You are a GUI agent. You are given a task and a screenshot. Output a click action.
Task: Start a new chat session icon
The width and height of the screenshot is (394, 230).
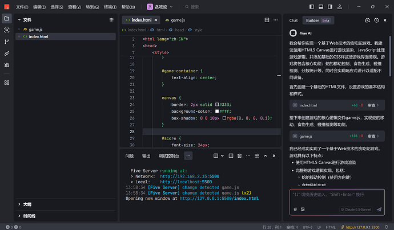click(367, 20)
